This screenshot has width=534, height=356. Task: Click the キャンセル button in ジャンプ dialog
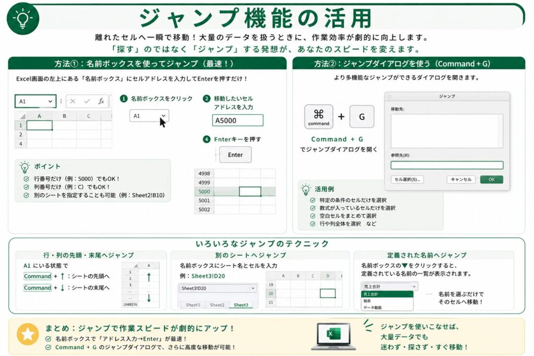coord(461,179)
